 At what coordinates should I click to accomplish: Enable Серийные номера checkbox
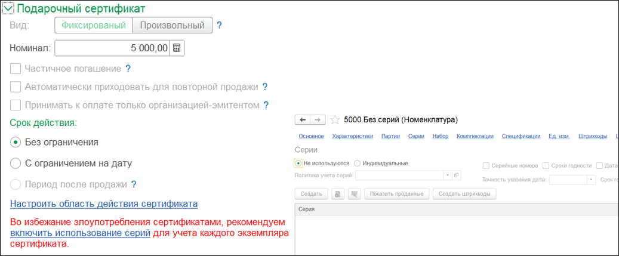tap(486, 166)
